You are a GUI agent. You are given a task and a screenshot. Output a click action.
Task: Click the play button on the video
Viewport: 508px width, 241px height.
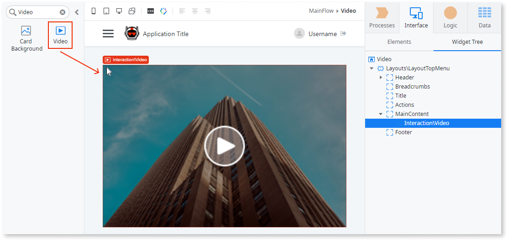click(x=224, y=146)
